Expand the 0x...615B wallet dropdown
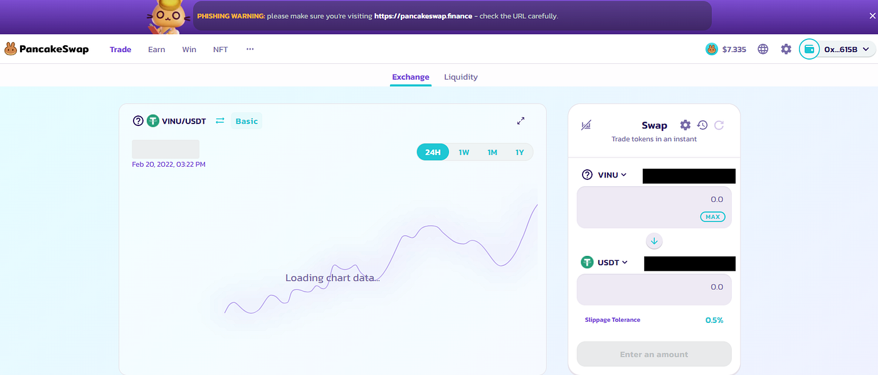This screenshot has width=878, height=375. pos(846,49)
